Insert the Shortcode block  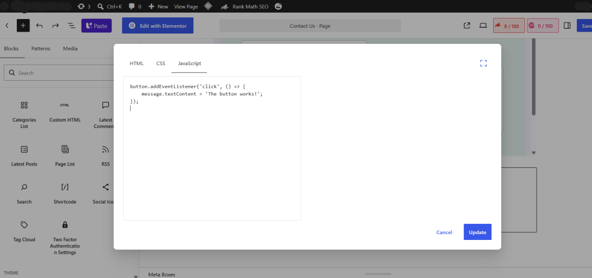(65, 193)
